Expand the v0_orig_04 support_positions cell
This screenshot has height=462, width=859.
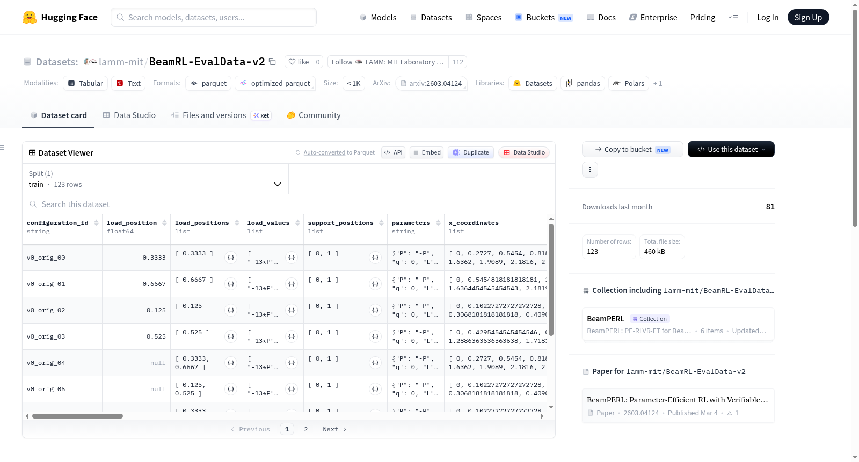(375, 363)
